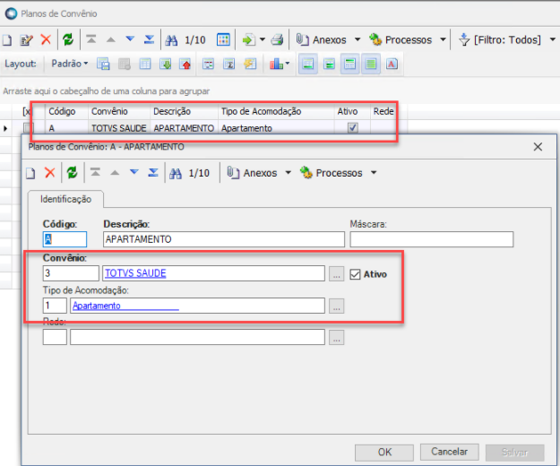Screen dimensions: 560x466
Task: Open Tipo de Acomodação lookup ellipsis button
Action: [336, 306]
